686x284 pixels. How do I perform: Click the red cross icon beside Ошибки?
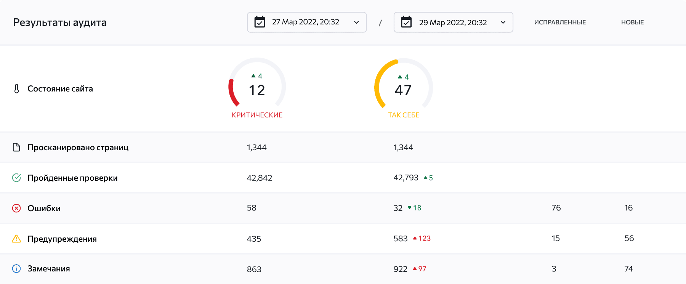[x=16, y=208]
